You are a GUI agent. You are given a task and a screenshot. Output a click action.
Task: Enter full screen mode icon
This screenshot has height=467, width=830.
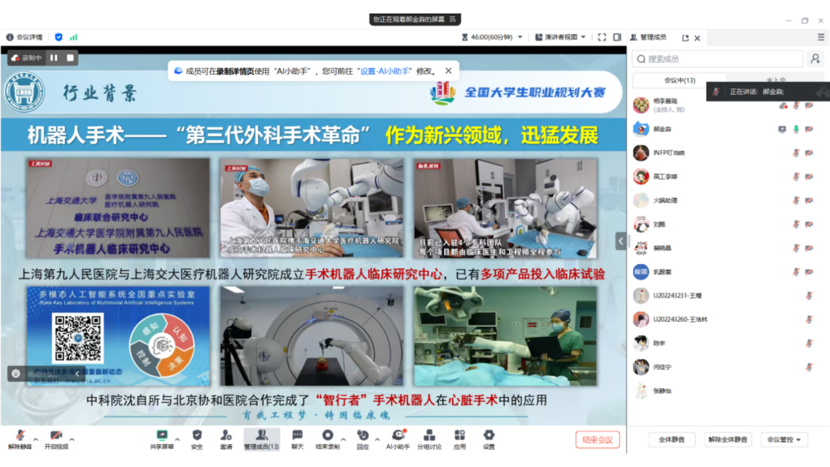[602, 37]
